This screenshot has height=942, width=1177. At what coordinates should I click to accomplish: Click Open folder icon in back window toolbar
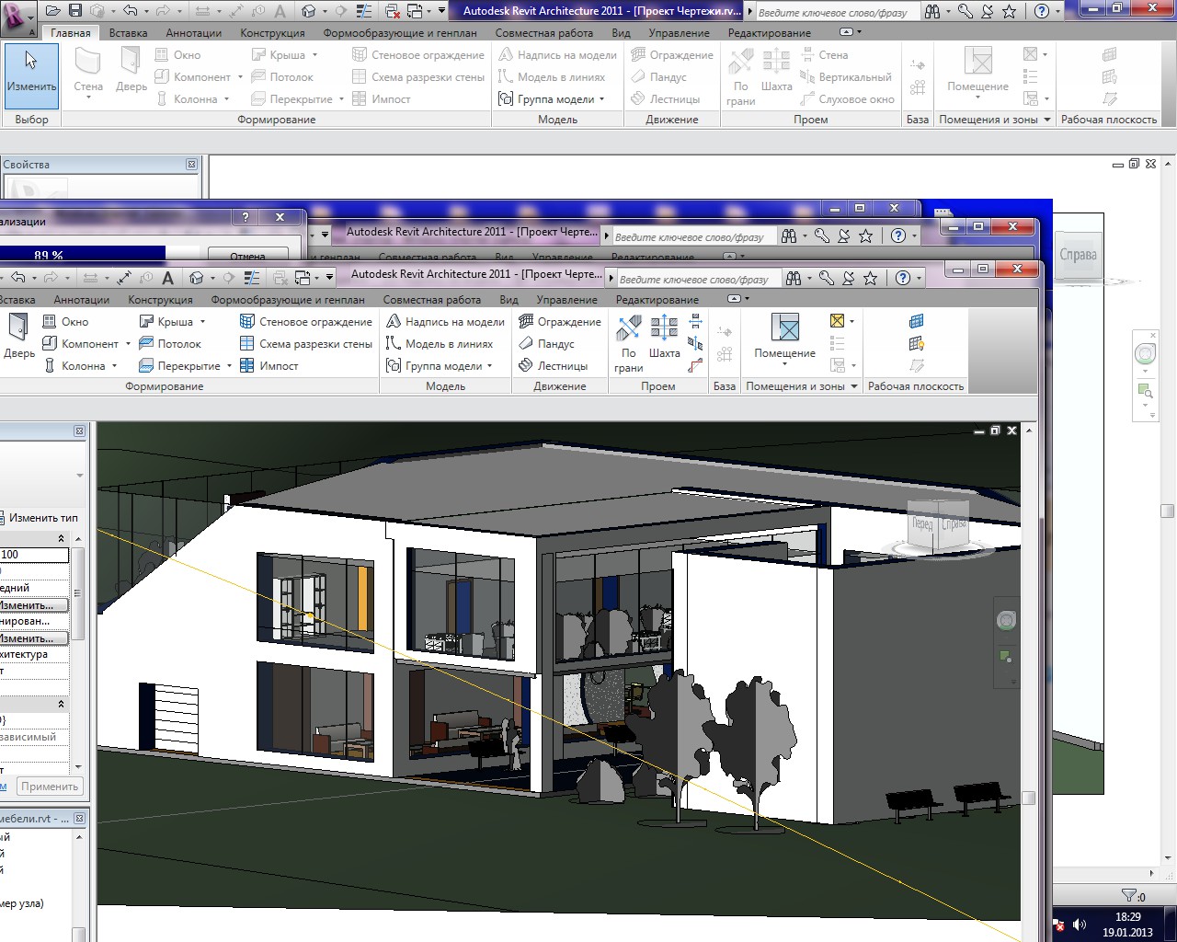coord(52,11)
